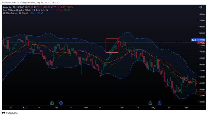Click the 137.13 price tag on the axis

pos(201,93)
